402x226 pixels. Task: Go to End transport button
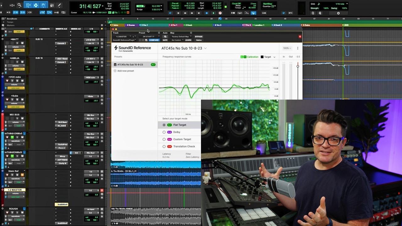(199, 13)
